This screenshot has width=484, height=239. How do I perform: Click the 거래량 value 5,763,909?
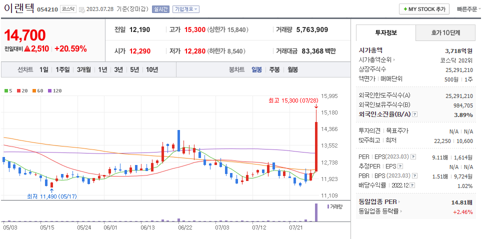click(x=312, y=29)
